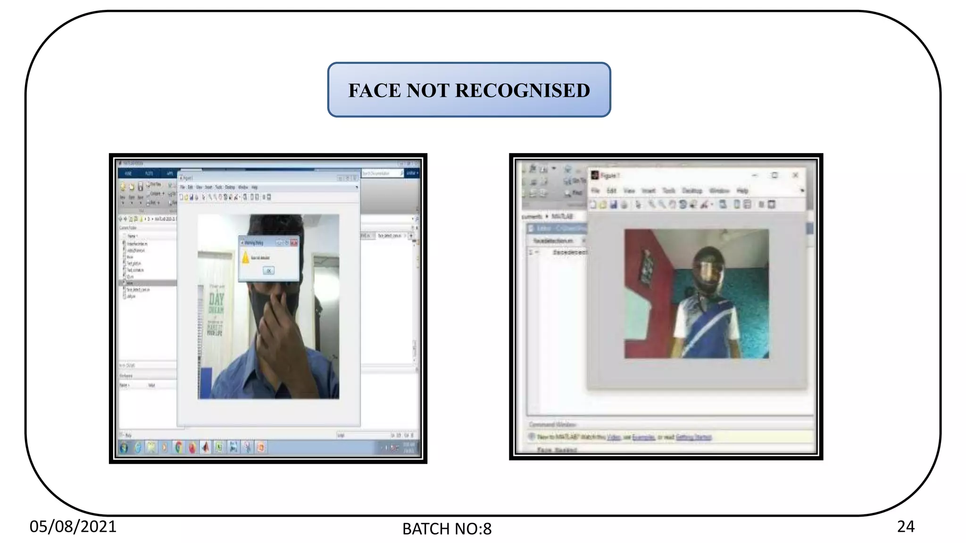Add new editor tab with plus button

(x=411, y=236)
